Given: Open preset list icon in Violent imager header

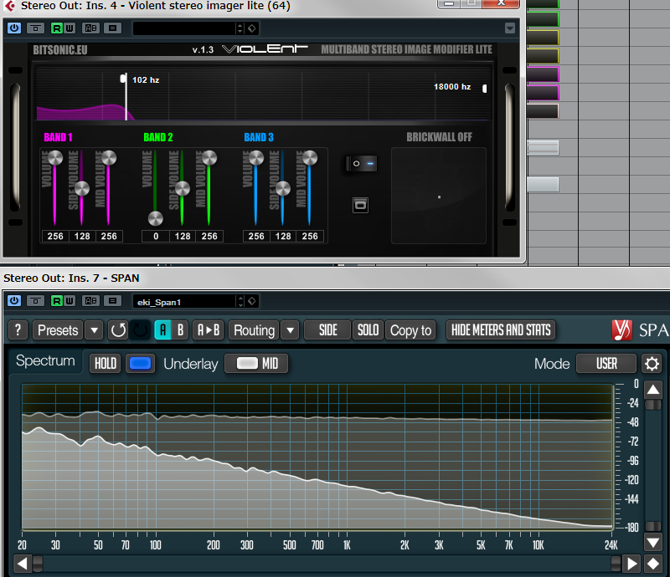Looking at the screenshot, I should click(112, 28).
